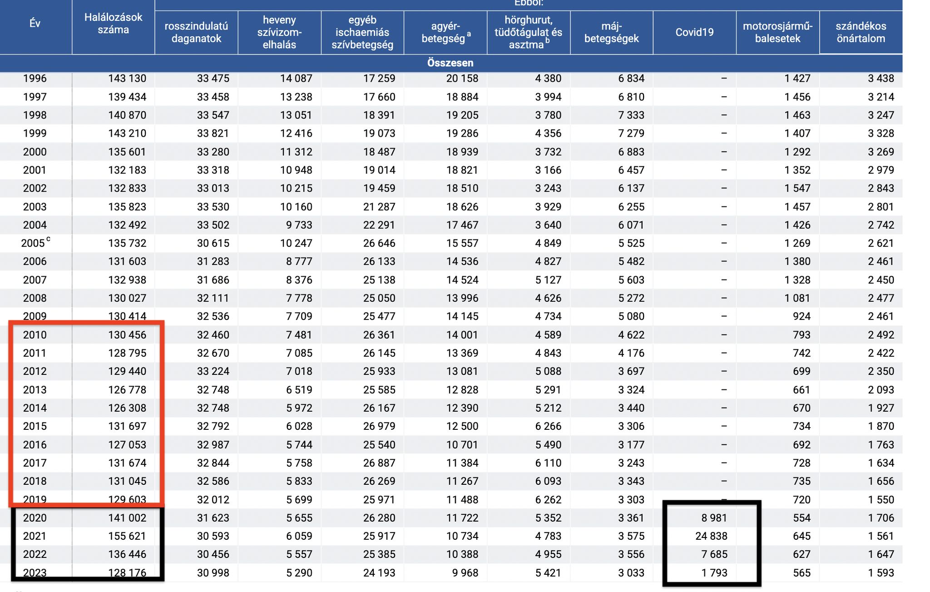Click ischaemic value '26 979'
930x592 pixels.
pos(379,426)
